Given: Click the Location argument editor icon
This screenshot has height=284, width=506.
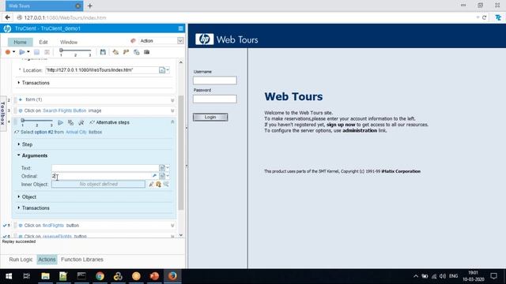Looking at the screenshot, I should (x=162, y=70).
